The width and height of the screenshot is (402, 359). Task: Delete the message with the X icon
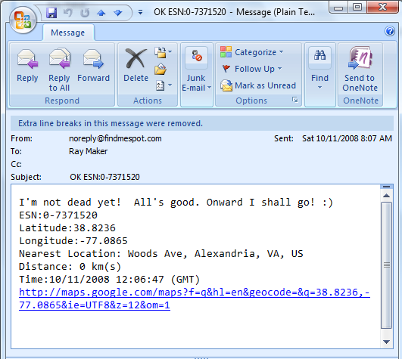136,60
